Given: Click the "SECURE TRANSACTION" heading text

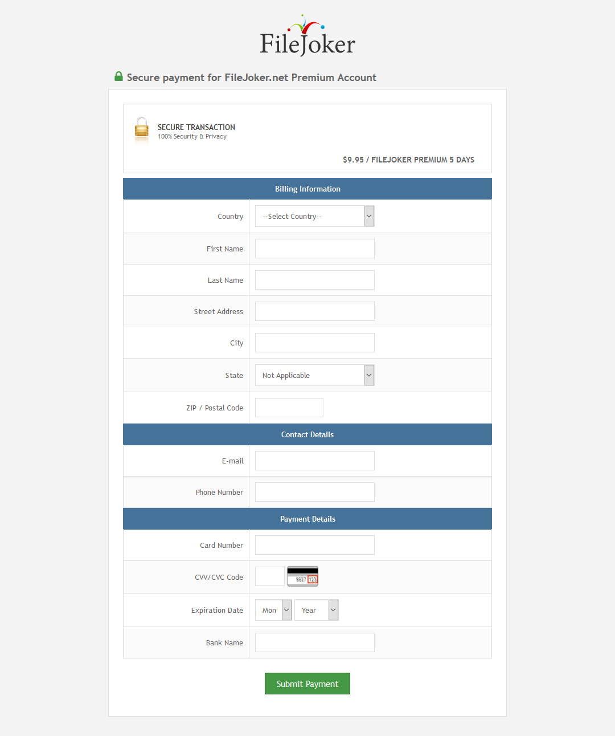Looking at the screenshot, I should (196, 127).
